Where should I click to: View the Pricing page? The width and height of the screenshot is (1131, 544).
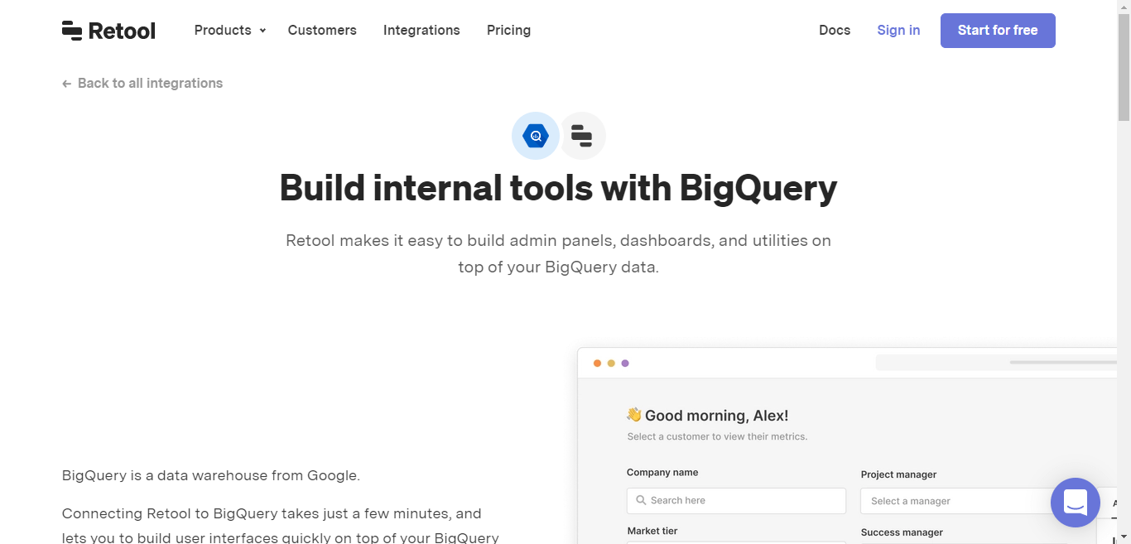pos(508,30)
